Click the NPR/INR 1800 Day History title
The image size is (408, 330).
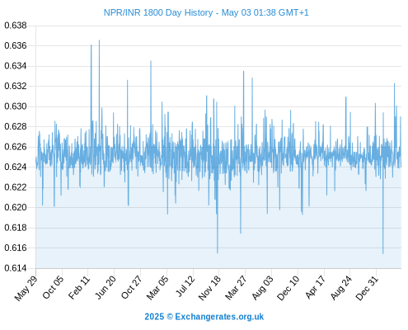pos(206,12)
